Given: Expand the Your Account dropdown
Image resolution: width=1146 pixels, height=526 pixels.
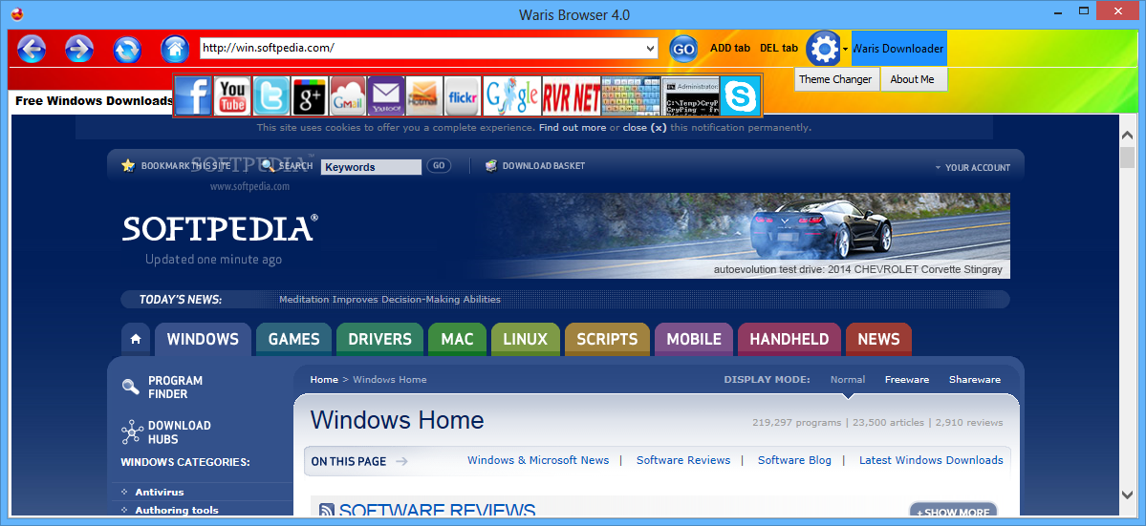Looking at the screenshot, I should pos(972,168).
